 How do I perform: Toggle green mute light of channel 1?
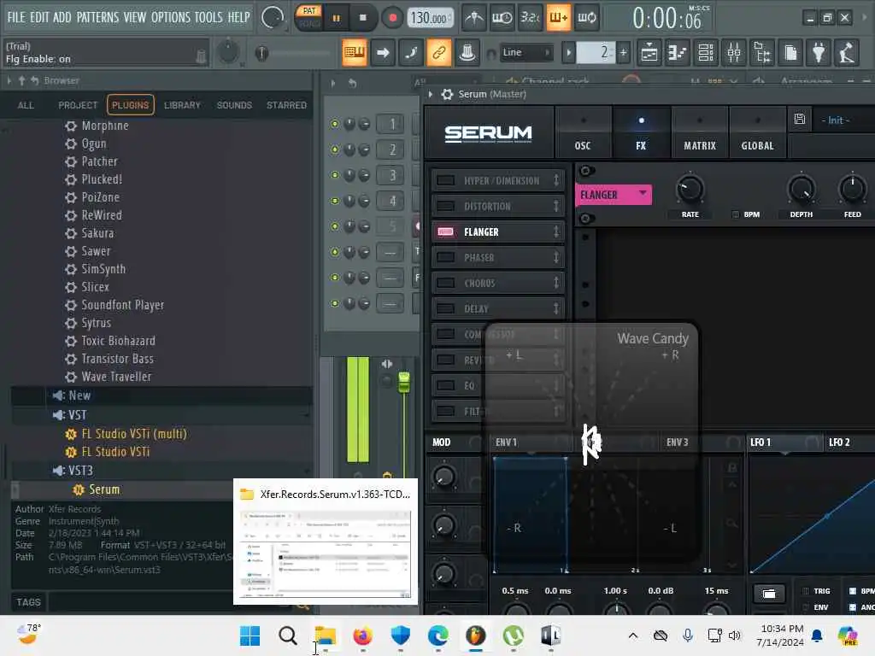pos(335,124)
